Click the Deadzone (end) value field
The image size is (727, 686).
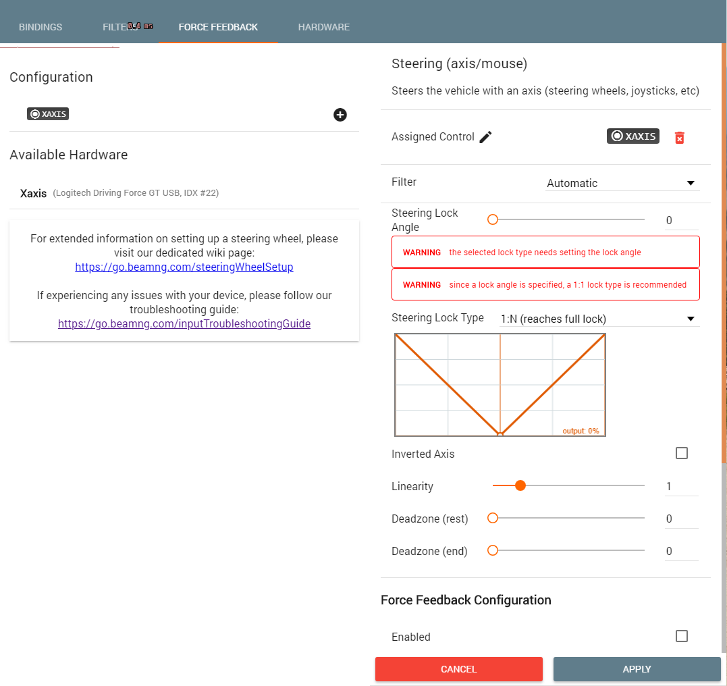point(682,552)
